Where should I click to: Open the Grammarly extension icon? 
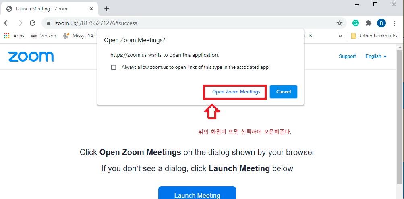pyautogui.click(x=356, y=23)
